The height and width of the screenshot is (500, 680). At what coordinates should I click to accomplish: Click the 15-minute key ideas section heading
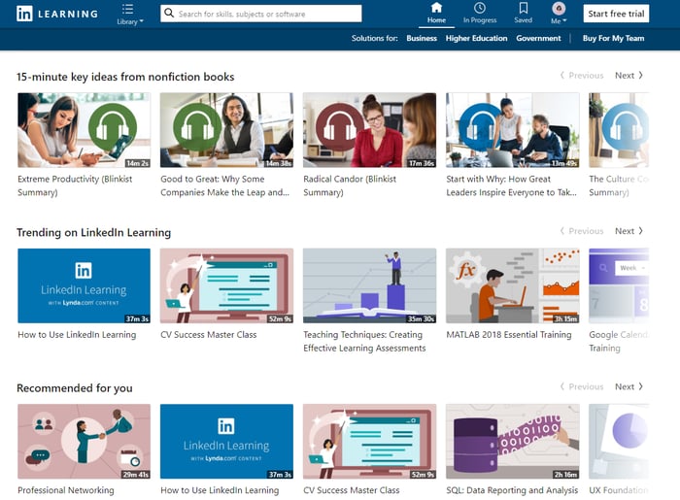(x=125, y=77)
